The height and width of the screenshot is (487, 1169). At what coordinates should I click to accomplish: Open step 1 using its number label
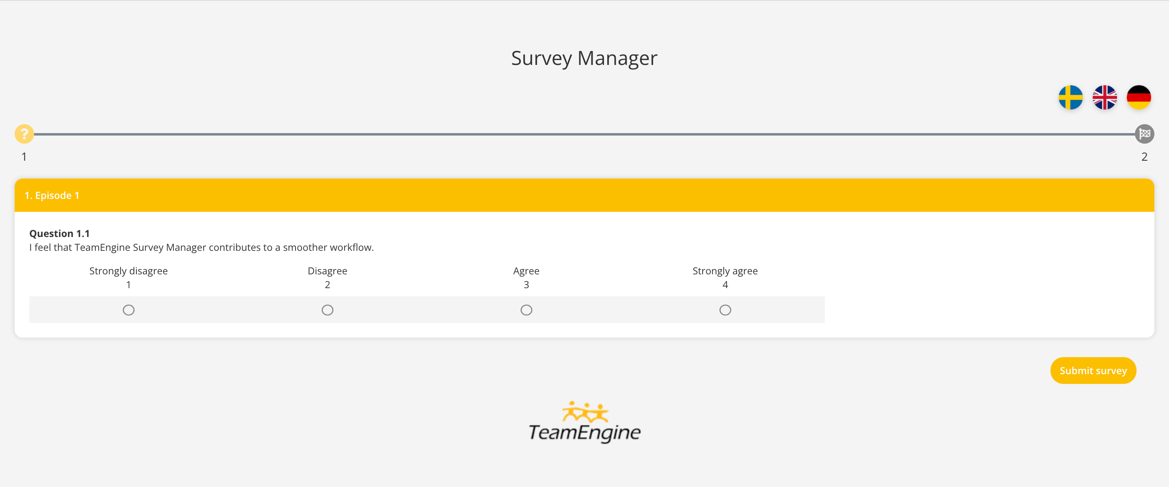coord(24,156)
